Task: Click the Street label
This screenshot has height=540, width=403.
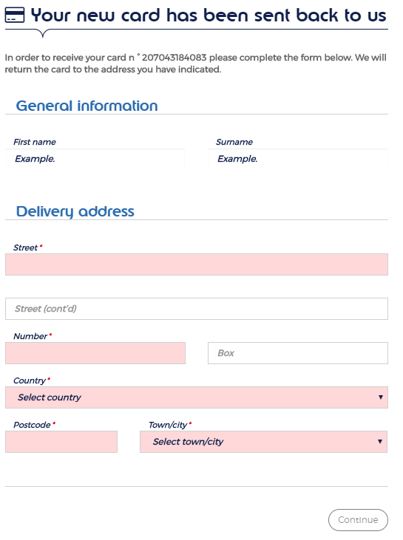Action: (25, 247)
